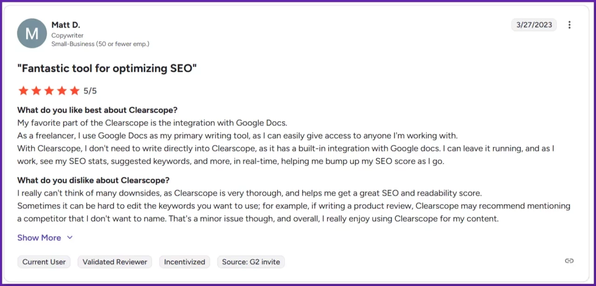This screenshot has height=286, width=596.
Task: Copy review link via chain icon
Action: (x=569, y=261)
